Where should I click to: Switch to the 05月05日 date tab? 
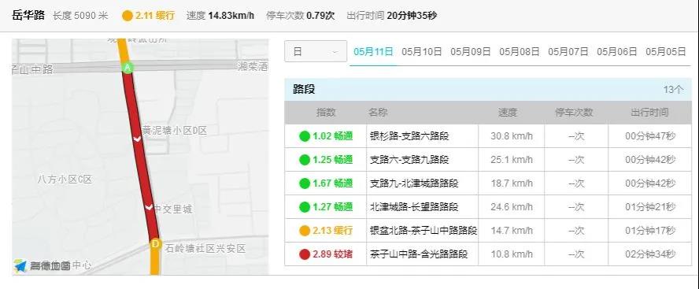666,51
